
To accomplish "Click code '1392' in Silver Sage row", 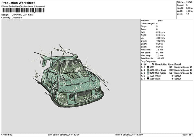I will (x=171, y=70).
